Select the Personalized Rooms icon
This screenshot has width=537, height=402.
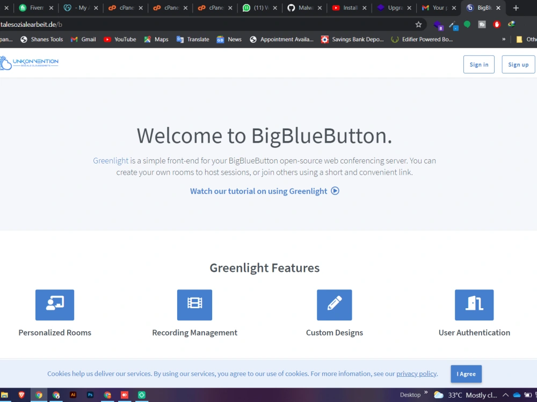(54, 304)
